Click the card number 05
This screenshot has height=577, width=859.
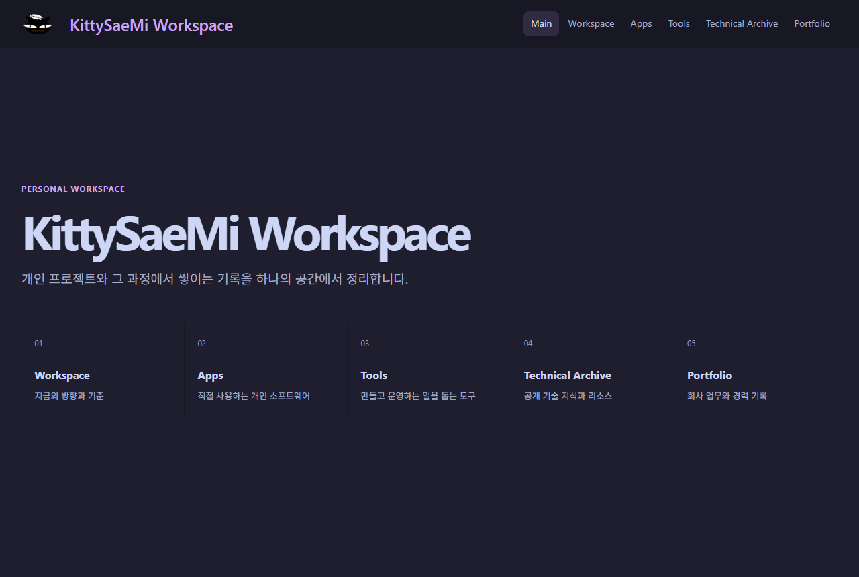tap(691, 344)
